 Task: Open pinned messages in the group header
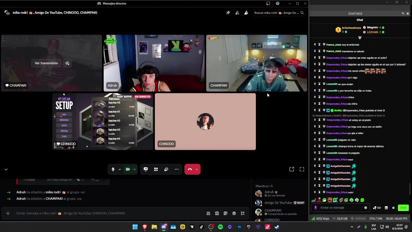pyautogui.click(x=228, y=13)
